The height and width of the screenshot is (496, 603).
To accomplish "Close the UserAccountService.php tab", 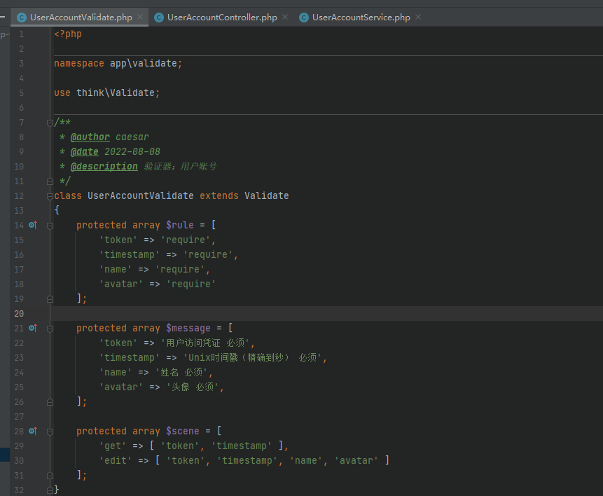I will tap(418, 17).
